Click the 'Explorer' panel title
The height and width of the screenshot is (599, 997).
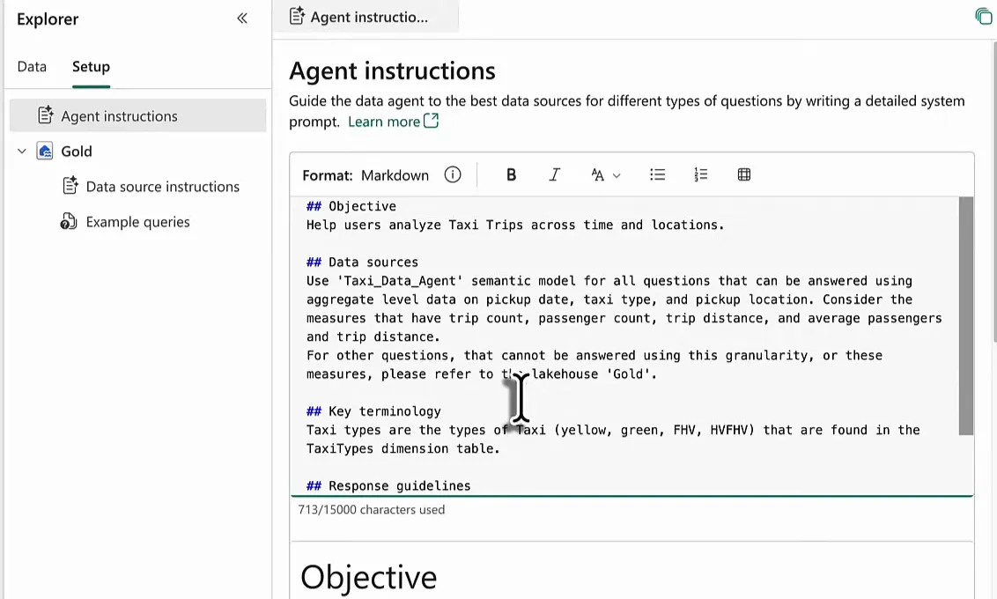48,19
